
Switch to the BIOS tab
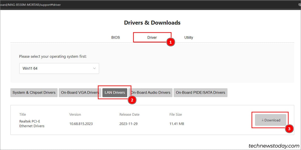pyautogui.click(x=116, y=37)
